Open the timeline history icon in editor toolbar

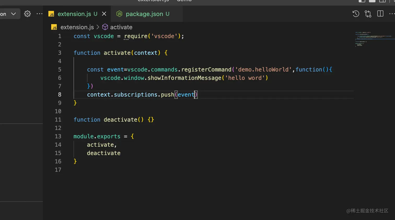(356, 14)
